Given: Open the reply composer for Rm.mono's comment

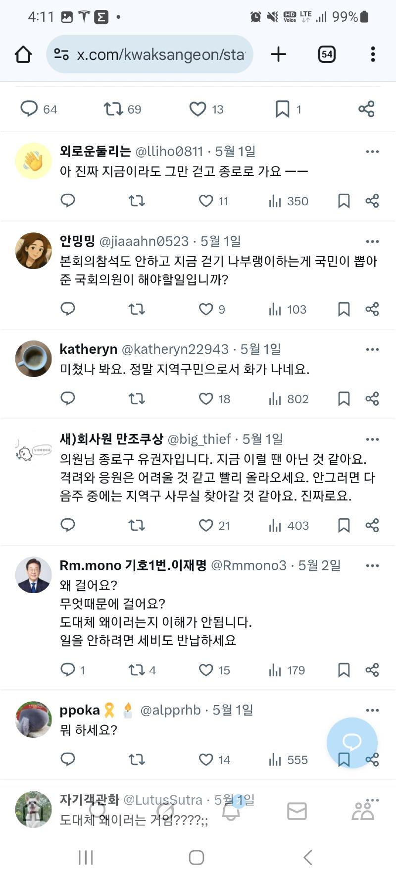Looking at the screenshot, I should tap(69, 670).
